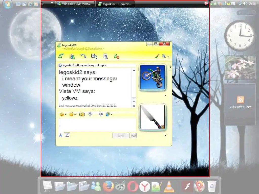Launch Yandex browser from the dock
Screen dimensions: 259x194
[144, 187]
